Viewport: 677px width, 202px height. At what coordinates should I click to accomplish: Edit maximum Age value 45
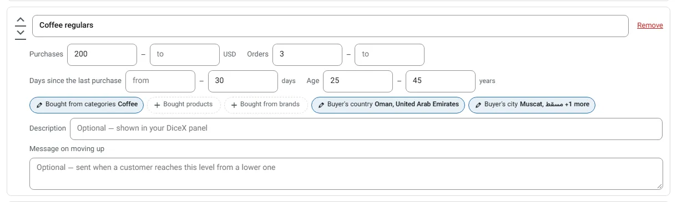tap(441, 81)
